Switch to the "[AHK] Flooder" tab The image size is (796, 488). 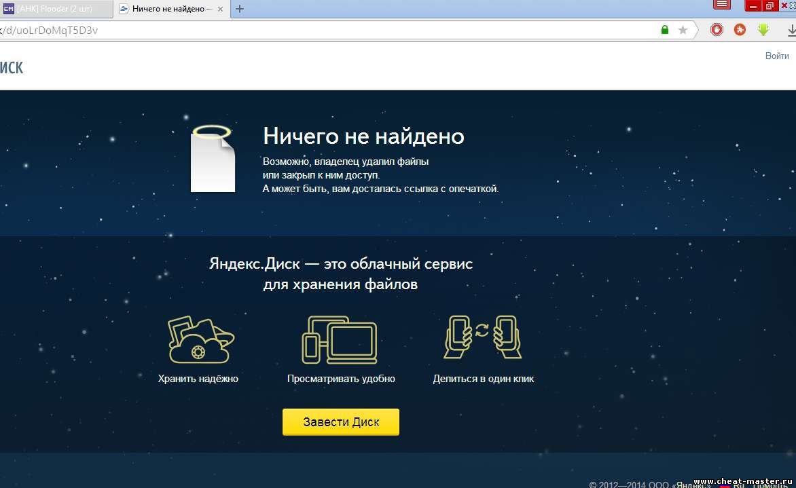pyautogui.click(x=53, y=9)
